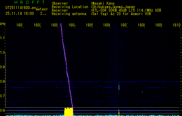This screenshot has width=182, height=116.
Task: Click the 0.9 kHz frequency axis label
Action: click(3, 67)
